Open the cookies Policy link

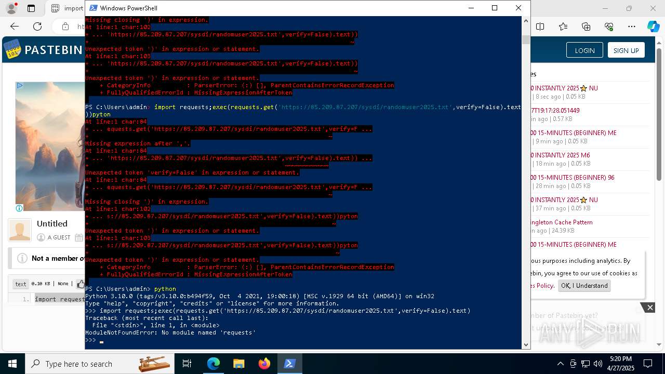coord(542,286)
